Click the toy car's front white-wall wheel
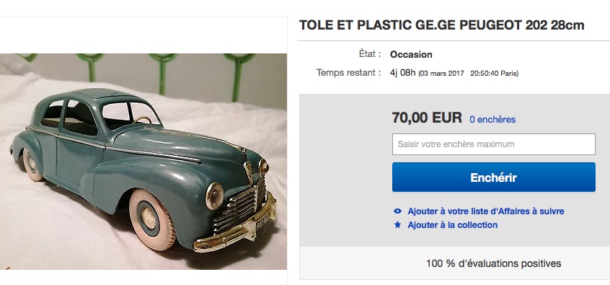Image resolution: width=610 pixels, height=285 pixels. click(151, 219)
